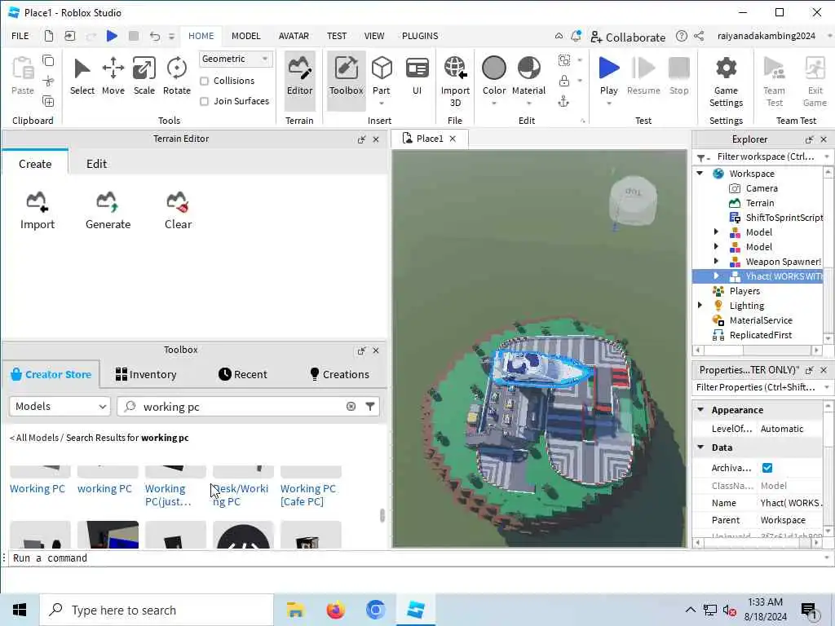The height and width of the screenshot is (626, 835).
Task: Clear the Toolbox search text
Action: 351,406
